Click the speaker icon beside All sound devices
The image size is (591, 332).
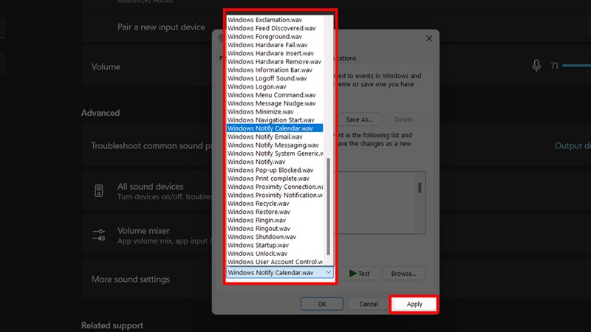coord(99,191)
